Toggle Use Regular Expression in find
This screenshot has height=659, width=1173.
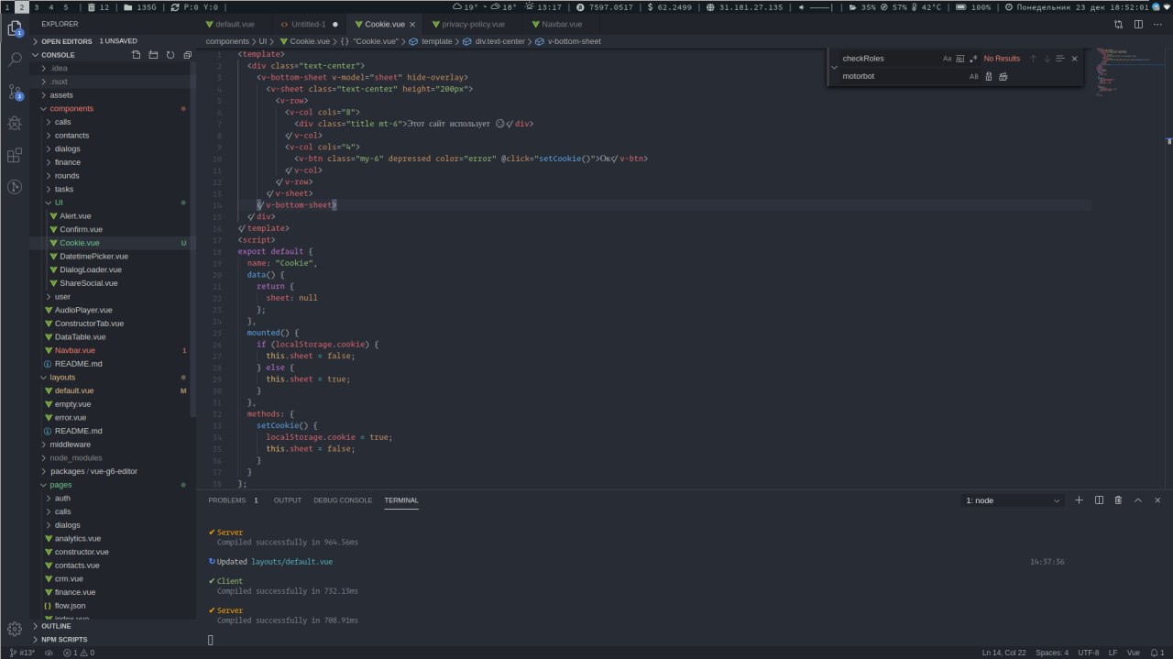(x=973, y=59)
